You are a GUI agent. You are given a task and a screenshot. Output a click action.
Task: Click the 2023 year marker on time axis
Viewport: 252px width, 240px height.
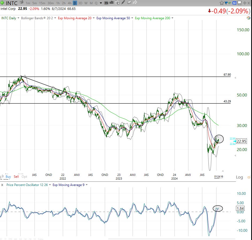(119, 179)
